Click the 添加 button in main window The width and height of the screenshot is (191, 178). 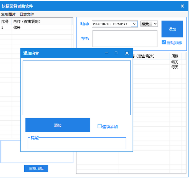pyautogui.click(x=172, y=29)
